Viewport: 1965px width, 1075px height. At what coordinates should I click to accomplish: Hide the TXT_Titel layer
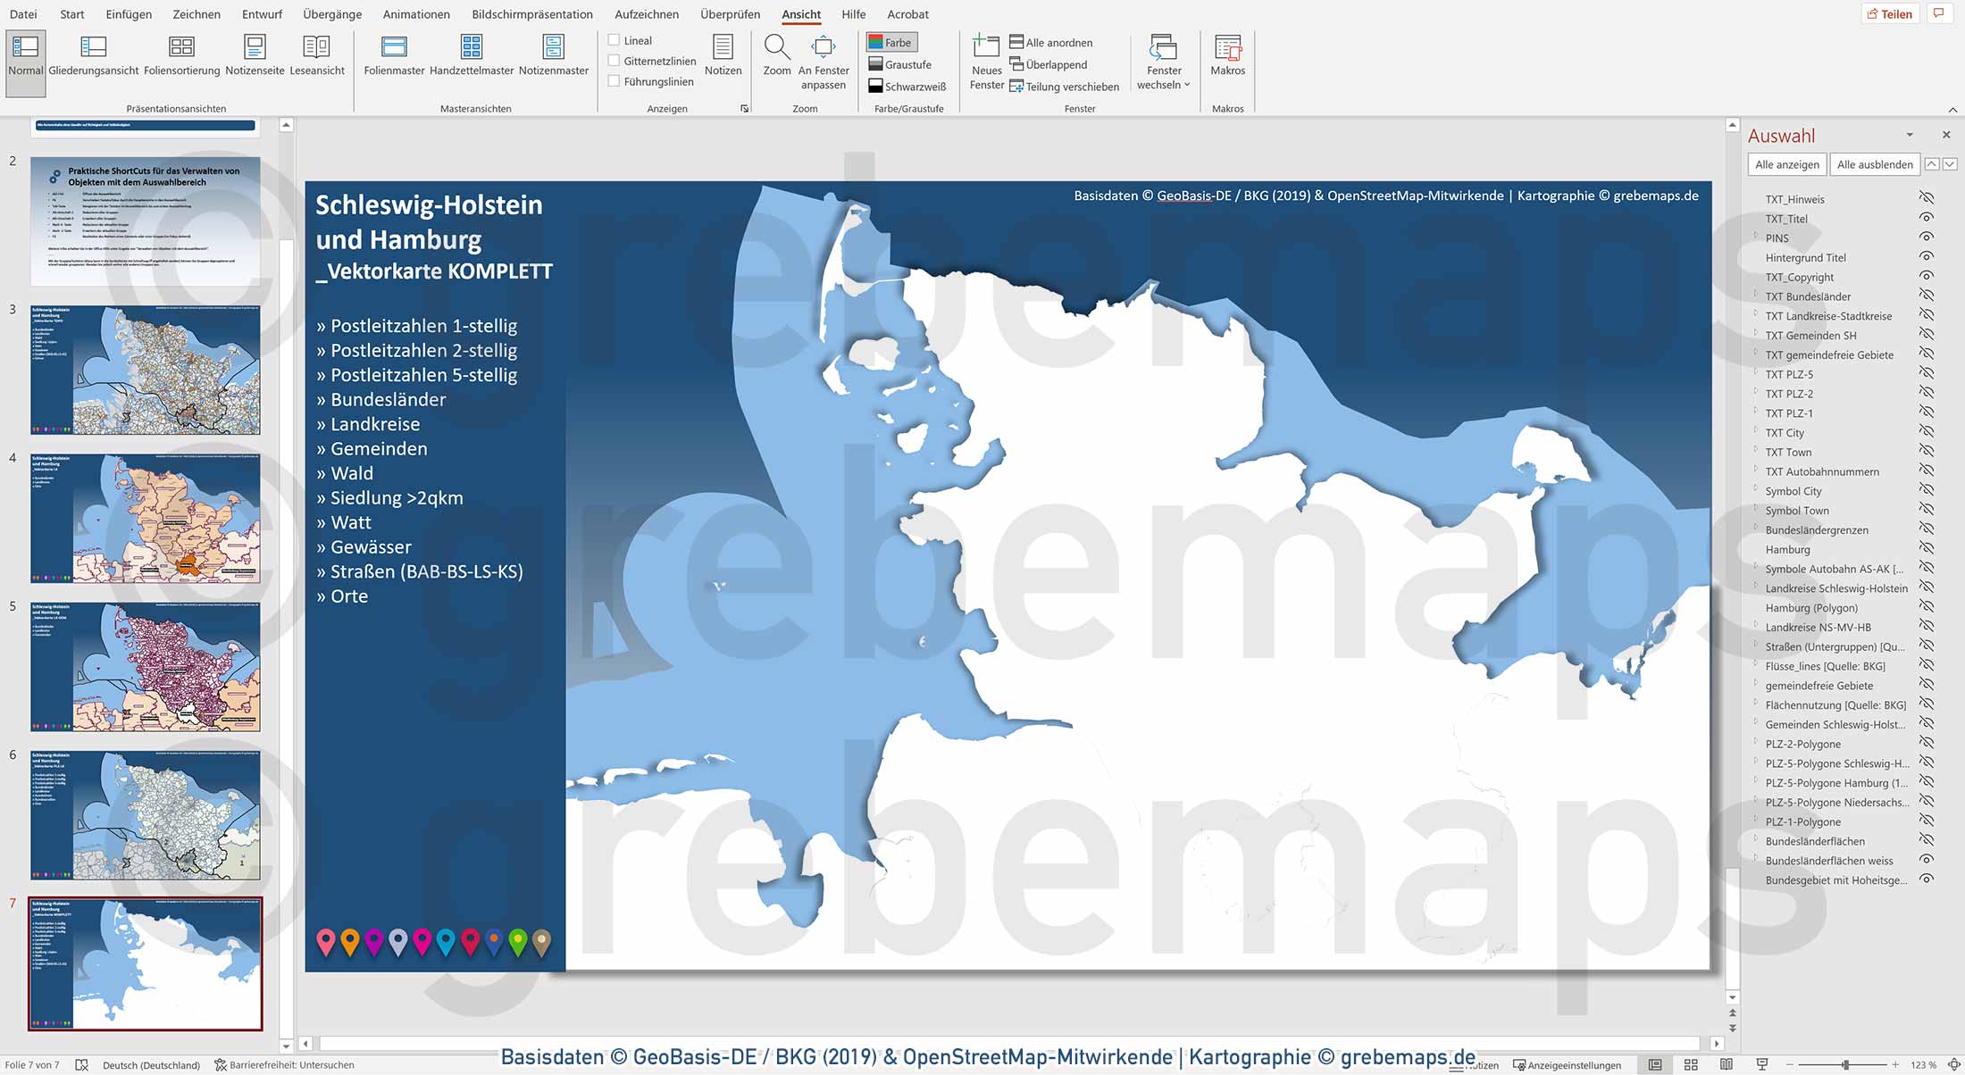[x=1927, y=218]
